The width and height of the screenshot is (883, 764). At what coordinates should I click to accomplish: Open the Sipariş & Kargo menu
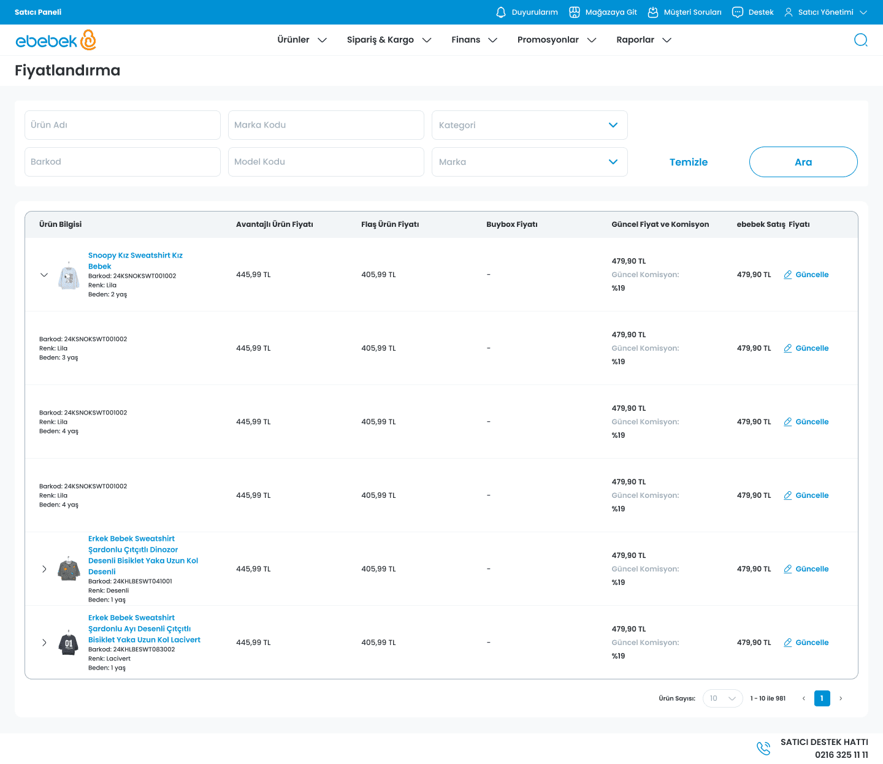point(389,40)
